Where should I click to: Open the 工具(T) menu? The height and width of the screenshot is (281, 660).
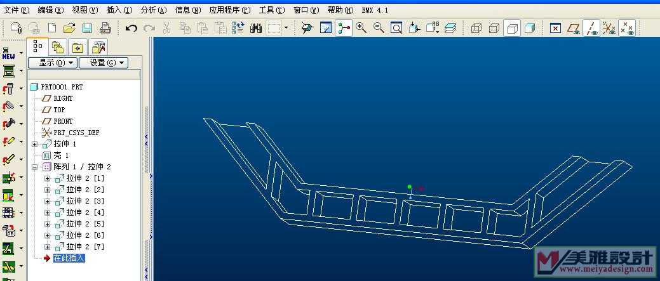click(272, 10)
